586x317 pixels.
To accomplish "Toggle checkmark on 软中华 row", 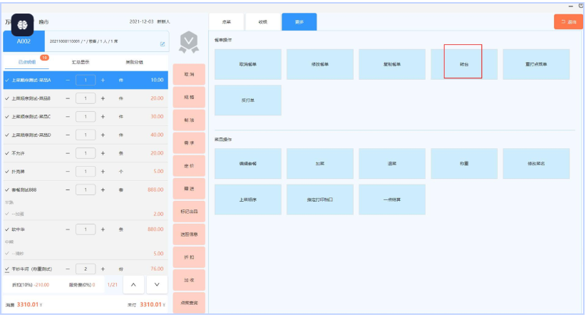I will tap(6, 229).
